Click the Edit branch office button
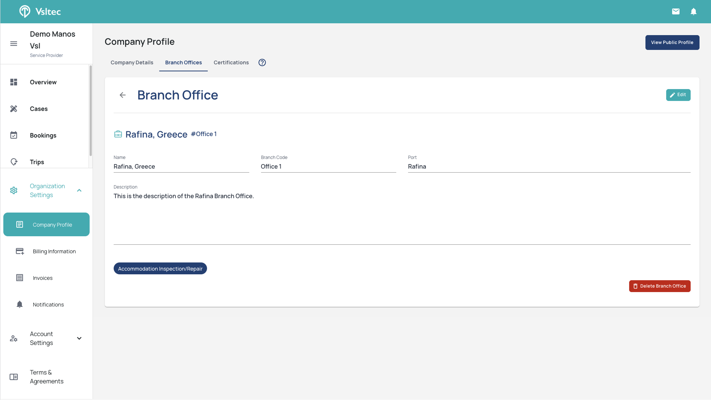 [678, 95]
